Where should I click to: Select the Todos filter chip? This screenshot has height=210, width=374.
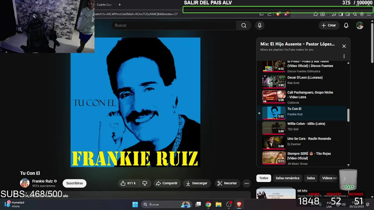pos(264,178)
